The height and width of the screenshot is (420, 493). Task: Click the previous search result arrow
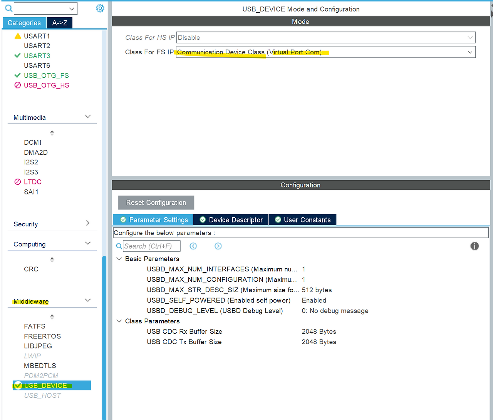coord(193,246)
